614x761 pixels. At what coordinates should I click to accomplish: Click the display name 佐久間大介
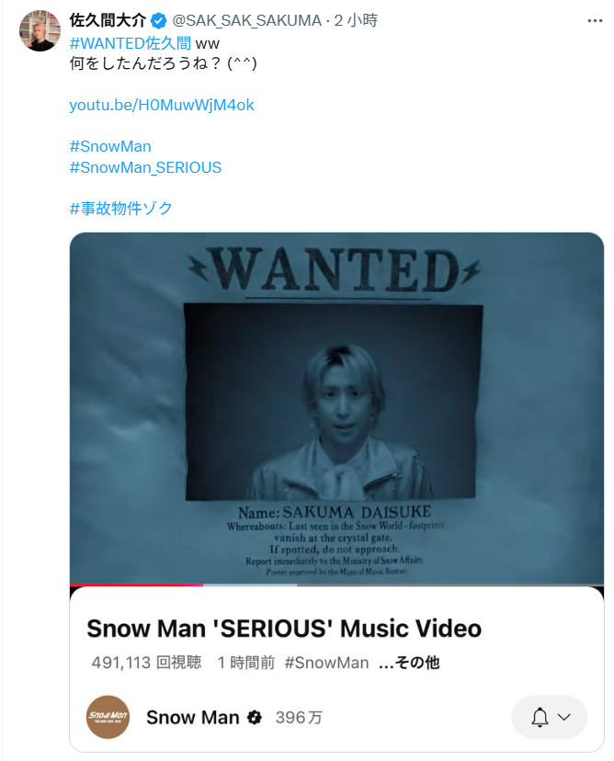(x=108, y=20)
